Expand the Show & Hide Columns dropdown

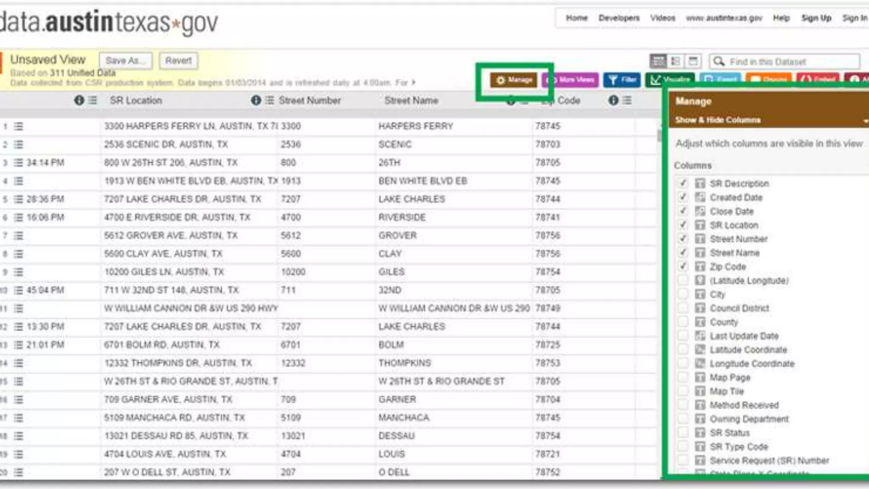tap(865, 121)
